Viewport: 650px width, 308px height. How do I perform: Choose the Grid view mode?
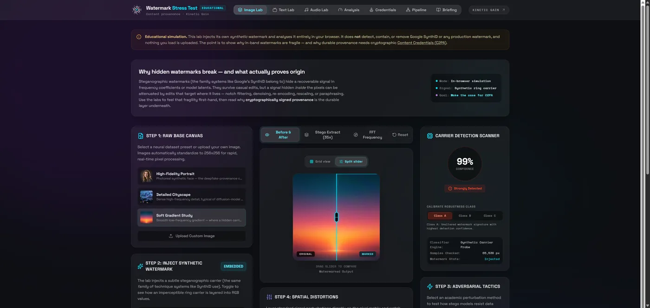pos(320,161)
